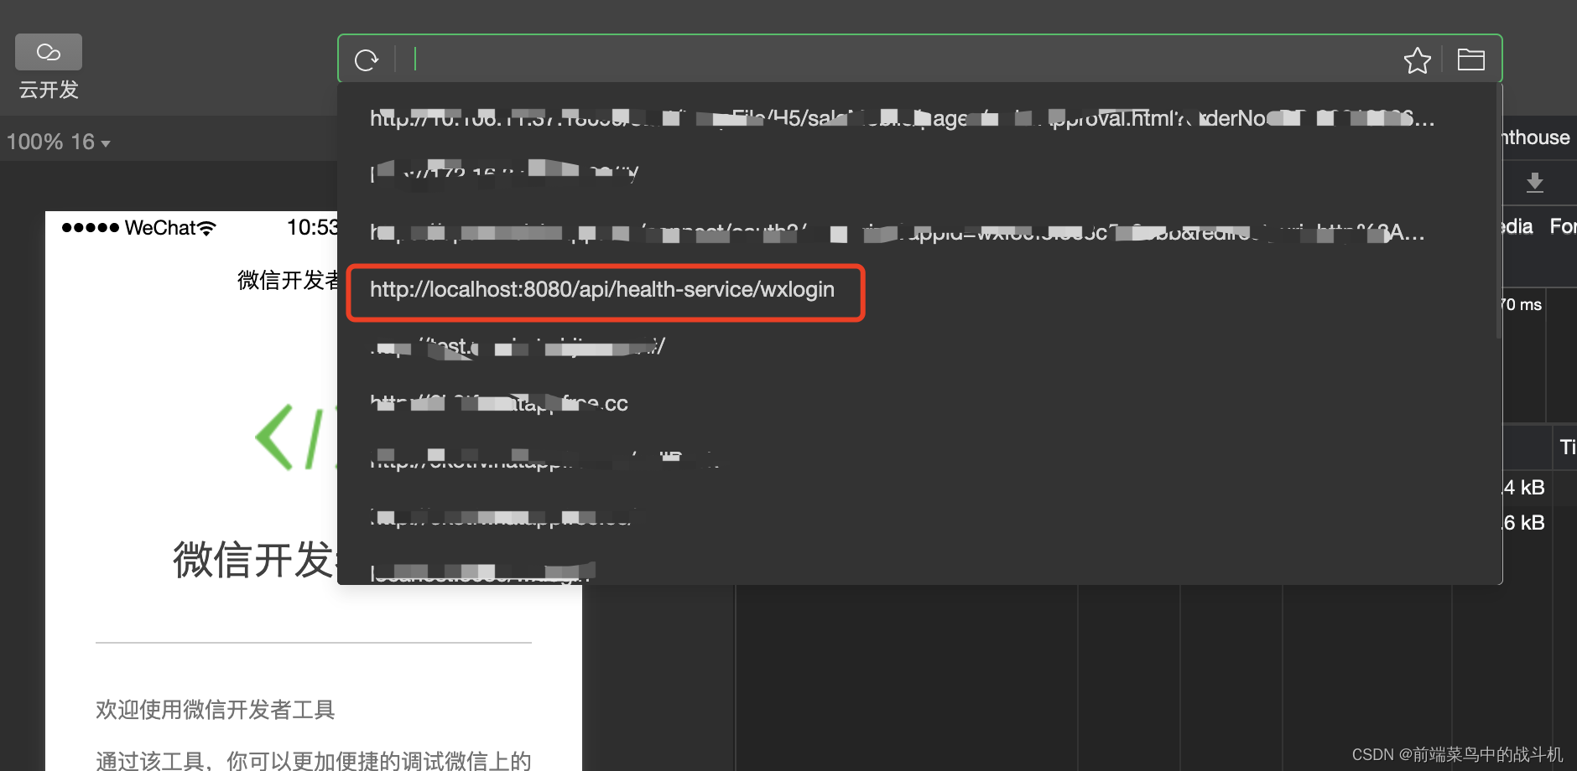This screenshot has height=771, width=1577.
Task: Click the download arrow icon in devtools
Action: pyautogui.click(x=1535, y=182)
